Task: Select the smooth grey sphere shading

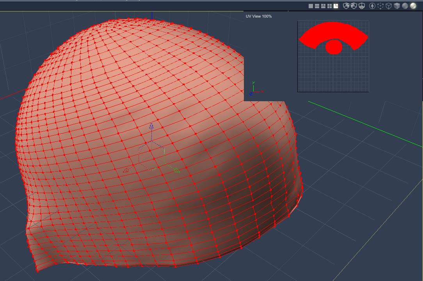Action: point(405,6)
